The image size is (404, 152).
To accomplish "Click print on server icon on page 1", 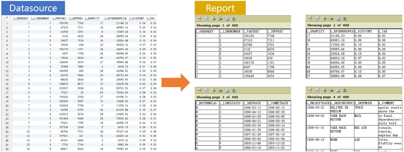I will (234, 18).
